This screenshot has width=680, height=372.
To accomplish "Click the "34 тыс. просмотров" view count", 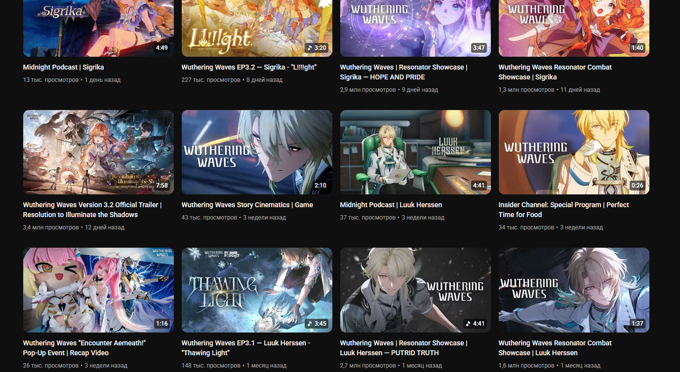I will click(526, 227).
